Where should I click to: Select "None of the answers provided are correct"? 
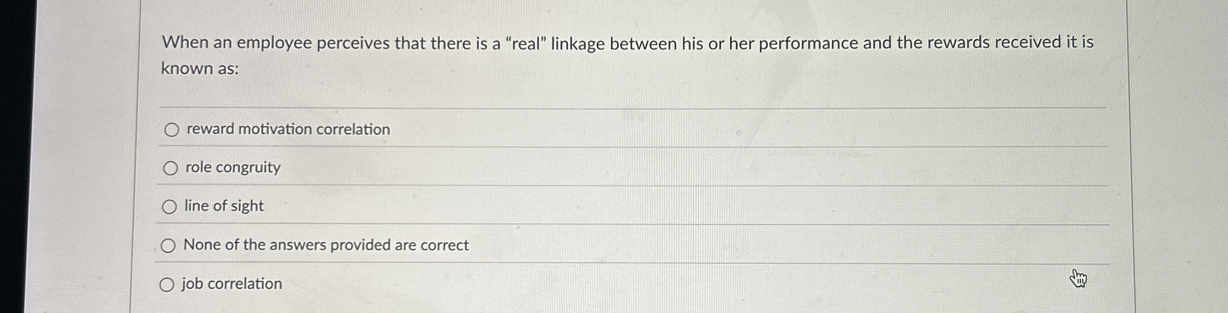pos(169,245)
